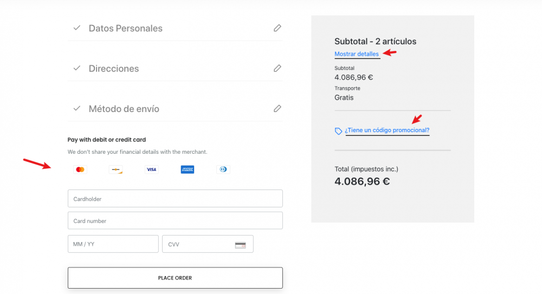Viewport: 542px width, 294px height.
Task: Click into the Card number field
Action: [175, 221]
